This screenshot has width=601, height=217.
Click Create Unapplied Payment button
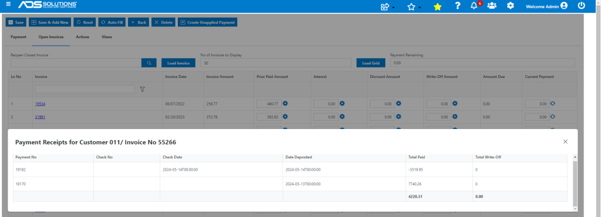click(x=207, y=22)
